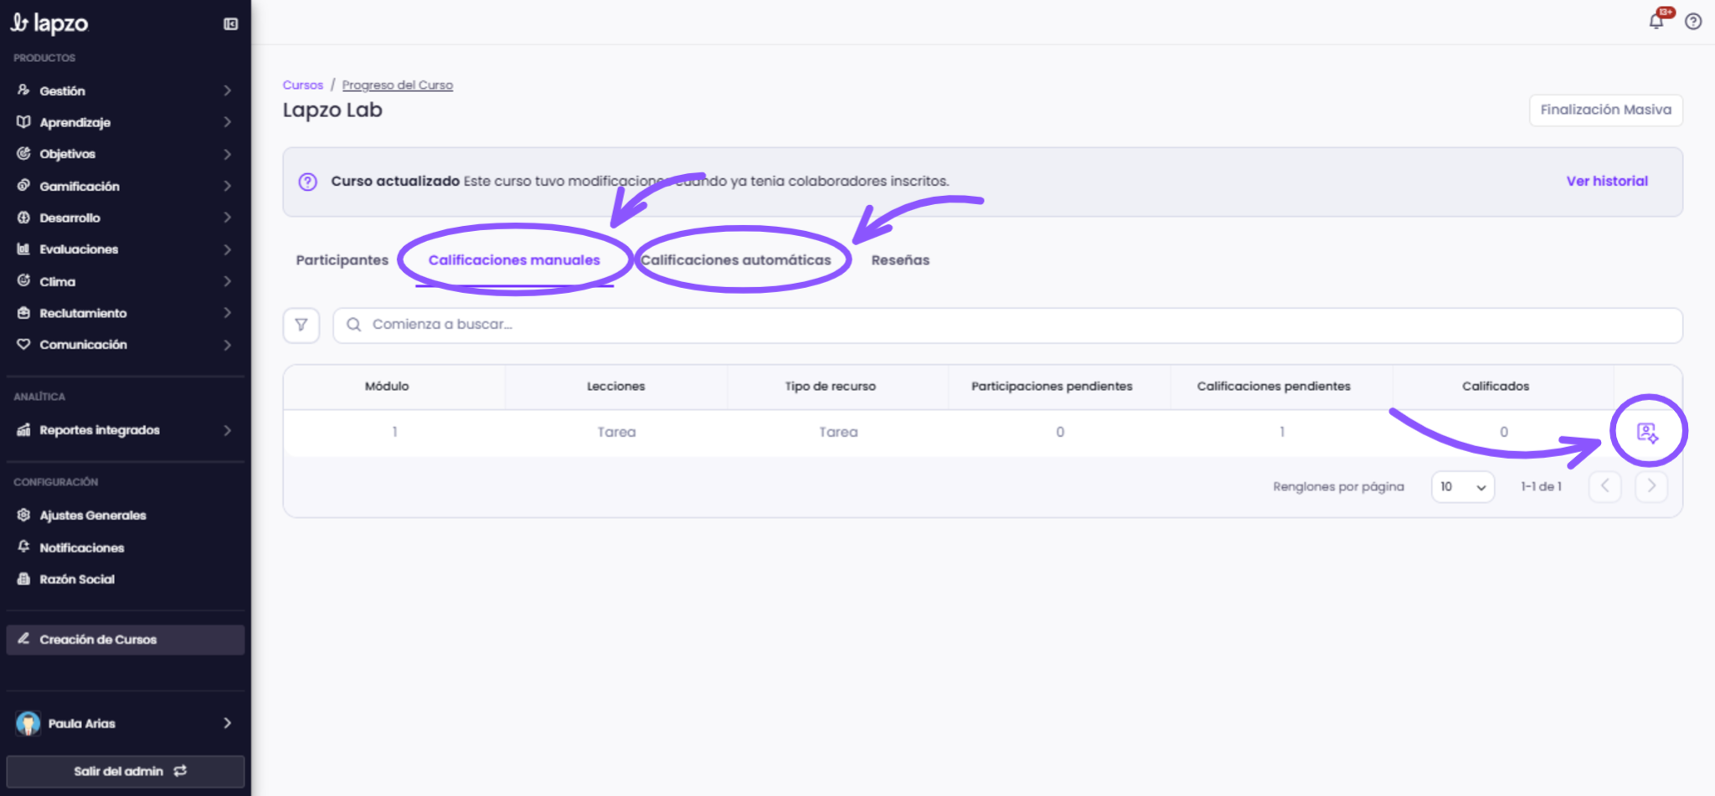Click the filter funnel icon button
The image size is (1715, 796).
(301, 325)
